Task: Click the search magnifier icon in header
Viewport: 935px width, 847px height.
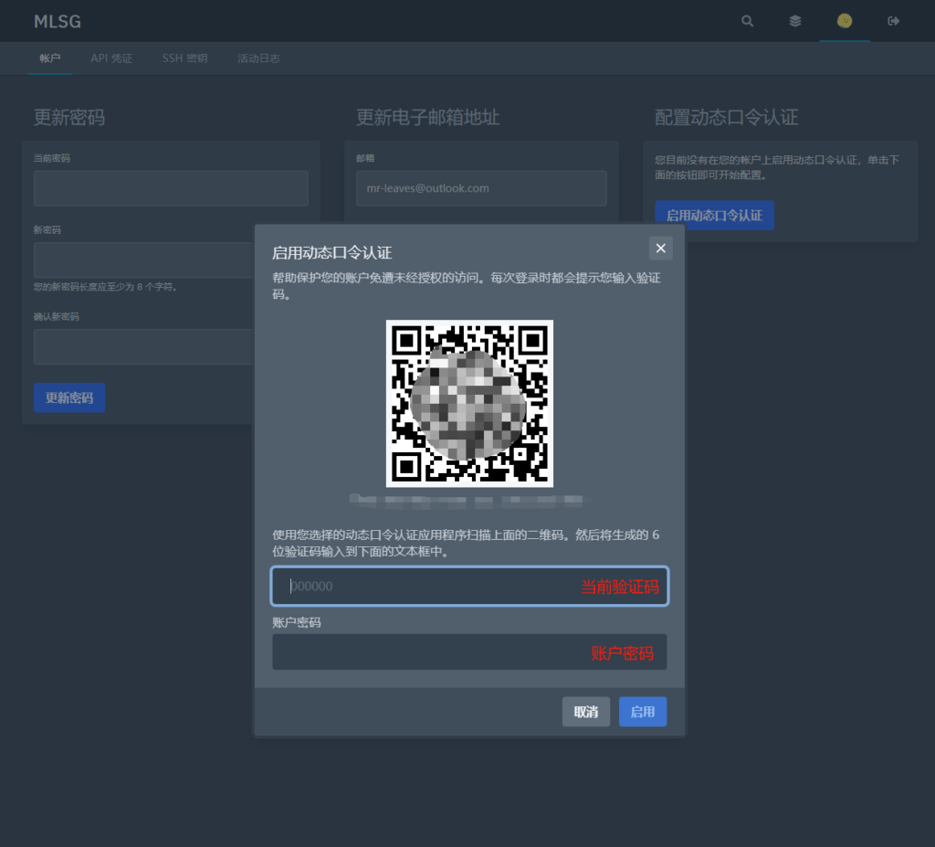Action: click(747, 21)
